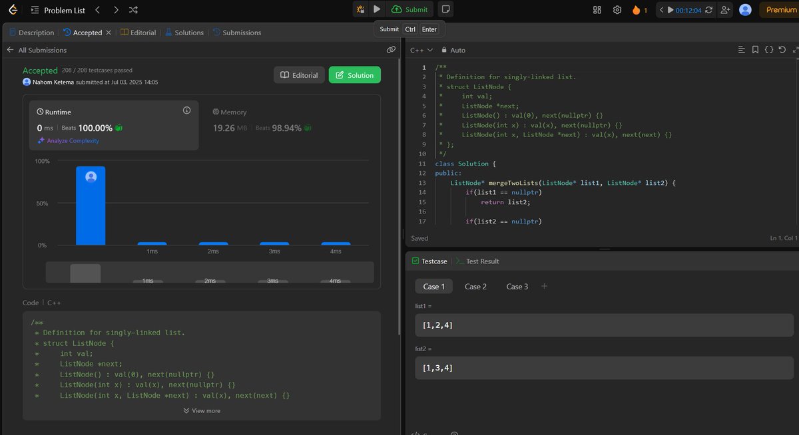The image size is (799, 435).
Task: Toggle the Auto lock setting
Action: 453,50
